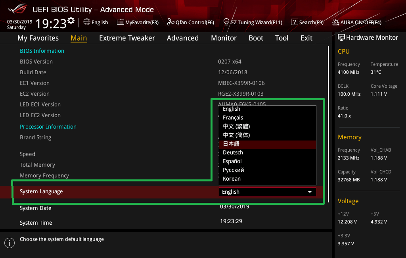This screenshot has width=406, height=258.
Task: Launch EZ Tuning Wizard(F11) bulb icon
Action: pyautogui.click(x=226, y=22)
